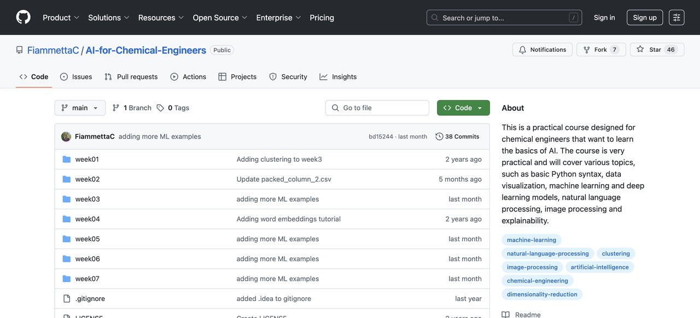Open the week03 folder

(87, 199)
